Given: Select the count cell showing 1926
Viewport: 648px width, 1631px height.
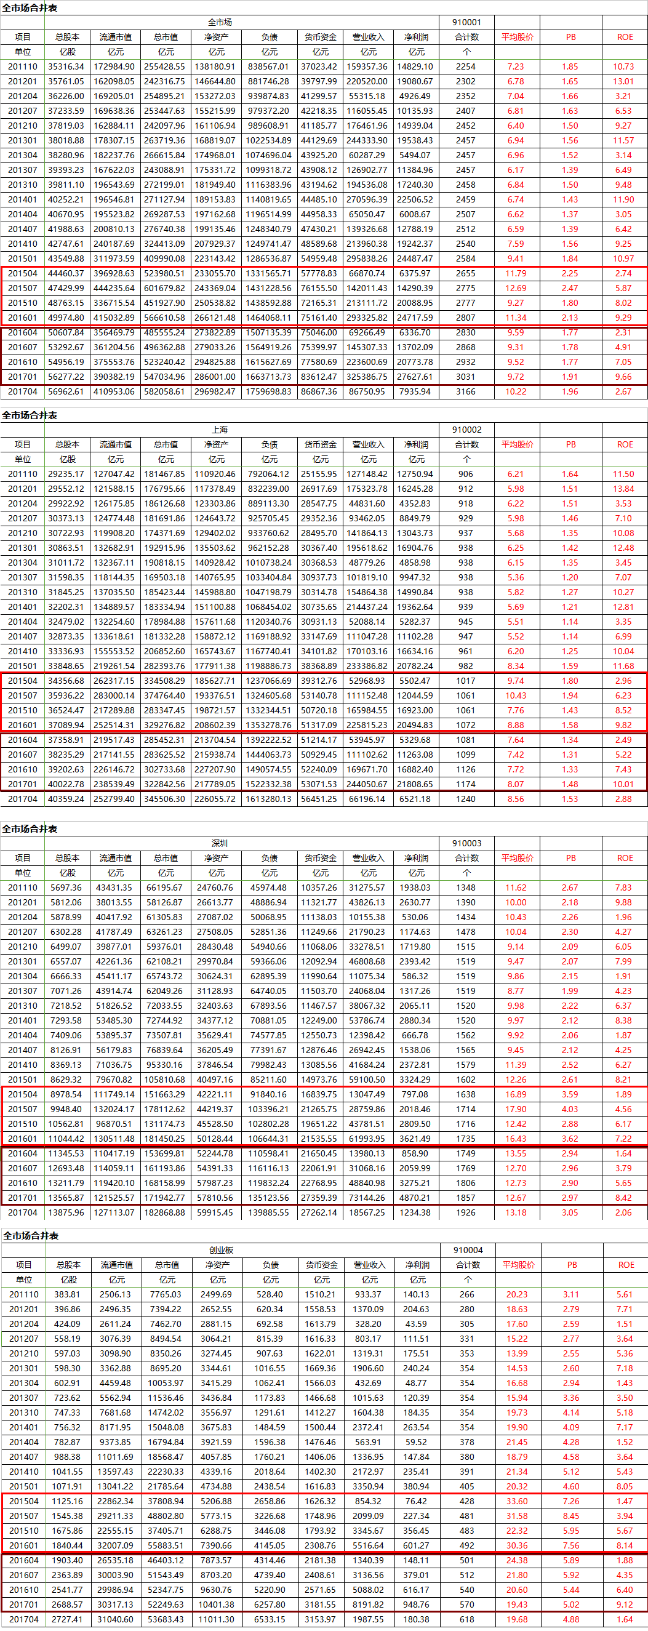Looking at the screenshot, I should 466,1212.
